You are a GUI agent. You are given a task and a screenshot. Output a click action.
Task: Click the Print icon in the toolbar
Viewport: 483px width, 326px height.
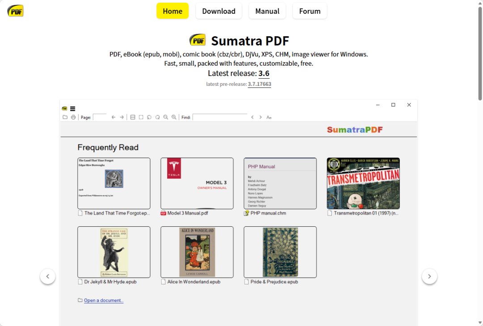pyautogui.click(x=74, y=117)
